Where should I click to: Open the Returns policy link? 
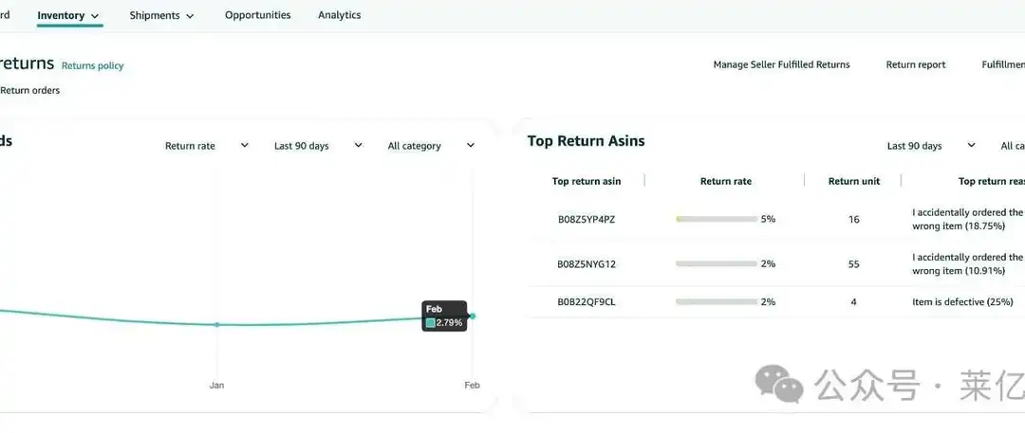[92, 65]
